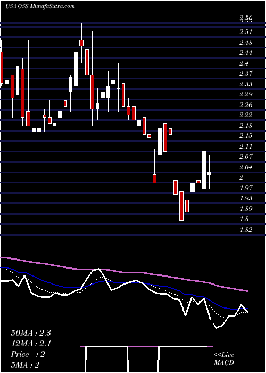Image resolution: width=266 pixels, height=373 pixels.
Task: Click the <<Live MACD label
Action: 224,359
